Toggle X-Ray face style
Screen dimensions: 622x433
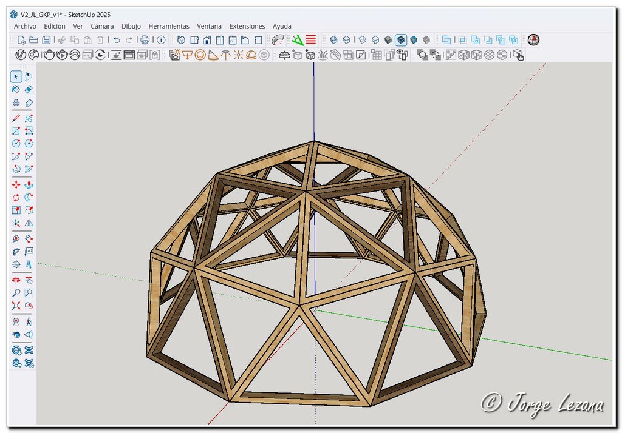coord(333,40)
